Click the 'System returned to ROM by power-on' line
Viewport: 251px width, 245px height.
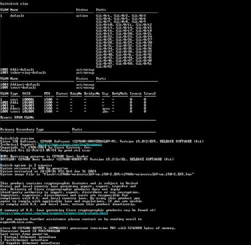point(34,168)
